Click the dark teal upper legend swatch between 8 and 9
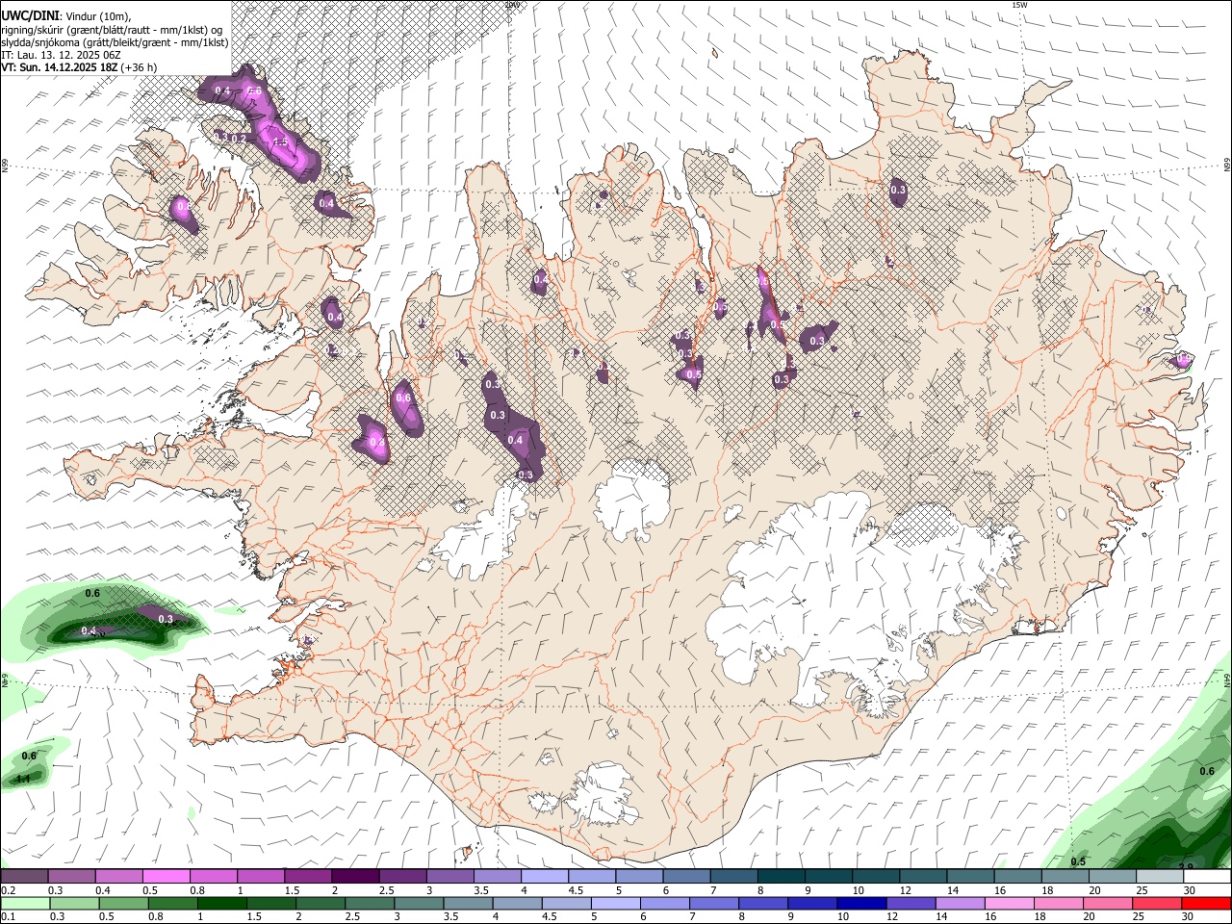This screenshot has width=1232, height=924. pyautogui.click(x=782, y=877)
